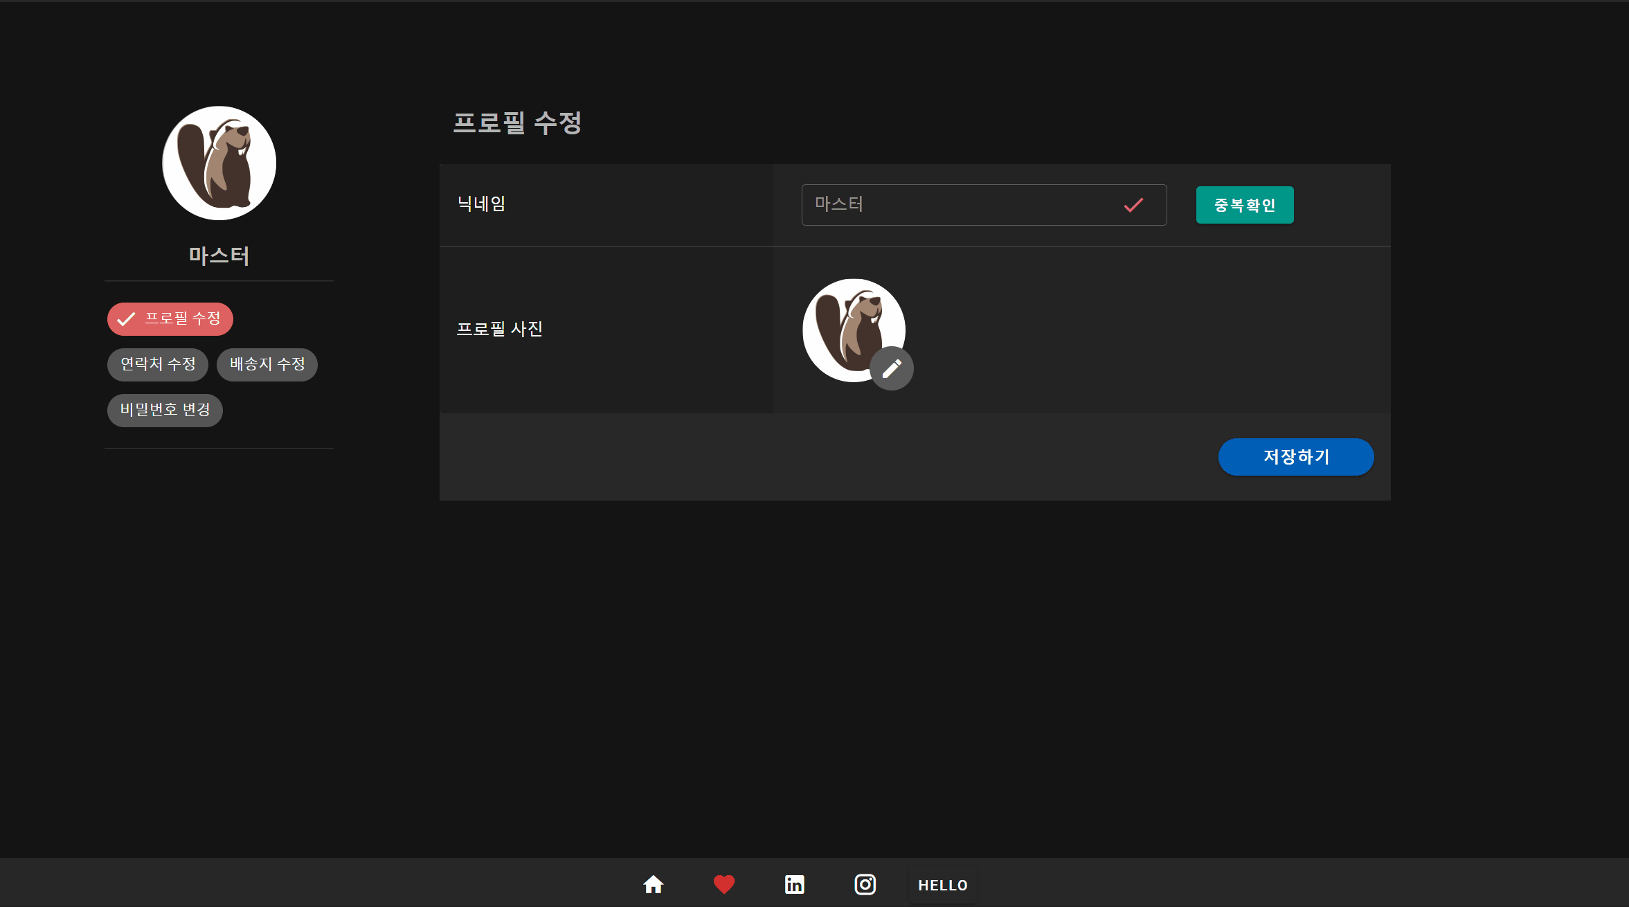Viewport: 1629px width, 907px height.
Task: Switch to 연락처 수정 section
Action: click(158, 364)
